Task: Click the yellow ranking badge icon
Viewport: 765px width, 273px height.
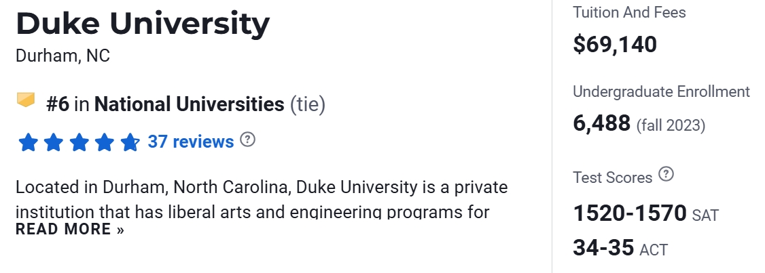Action: (26, 101)
